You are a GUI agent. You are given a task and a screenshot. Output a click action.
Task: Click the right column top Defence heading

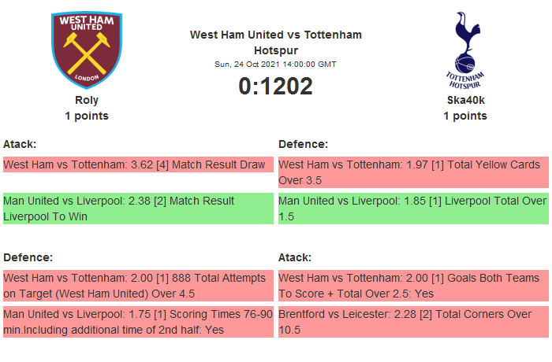pyautogui.click(x=304, y=144)
